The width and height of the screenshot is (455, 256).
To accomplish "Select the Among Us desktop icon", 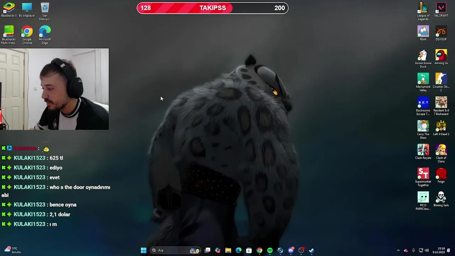I will [441, 57].
